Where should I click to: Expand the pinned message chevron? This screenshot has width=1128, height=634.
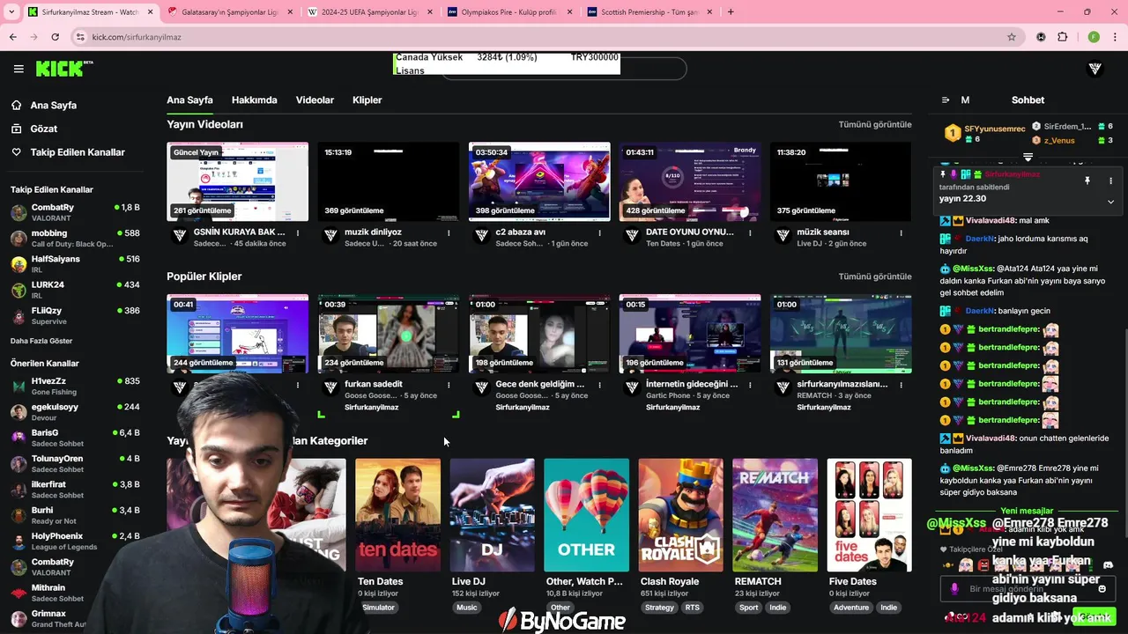tap(1110, 202)
